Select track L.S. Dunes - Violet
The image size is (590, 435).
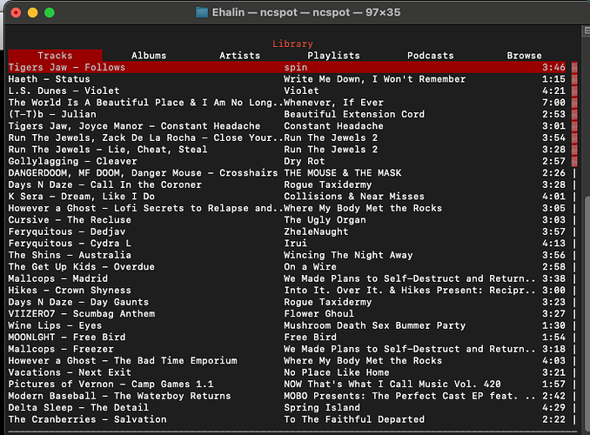pos(286,90)
